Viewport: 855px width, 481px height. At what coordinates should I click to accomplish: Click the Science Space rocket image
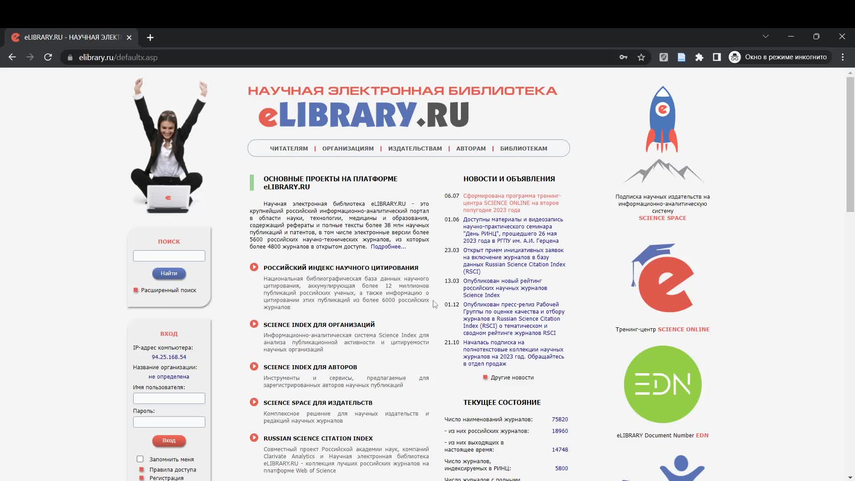pos(663,135)
